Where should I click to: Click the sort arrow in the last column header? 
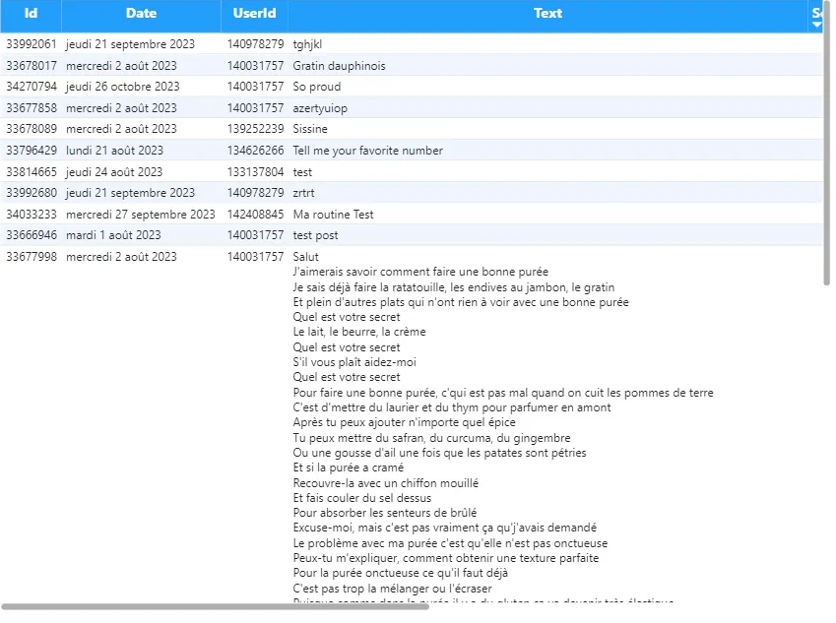[816, 25]
